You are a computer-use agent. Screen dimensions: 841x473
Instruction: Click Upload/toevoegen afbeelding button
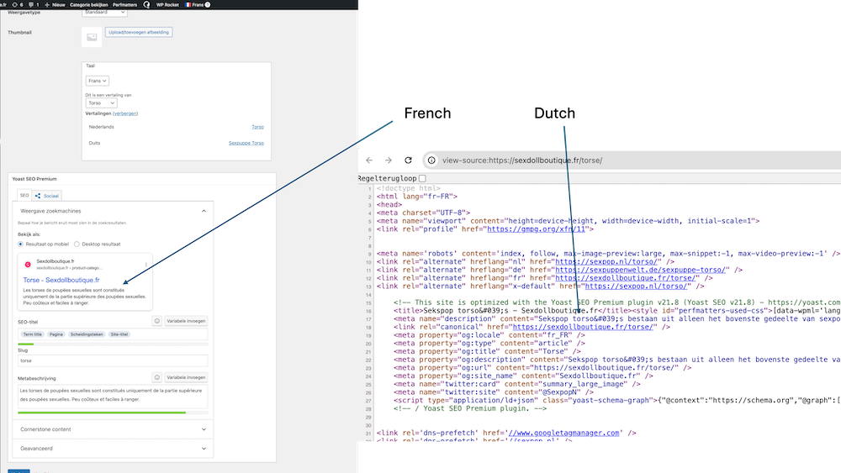click(139, 32)
